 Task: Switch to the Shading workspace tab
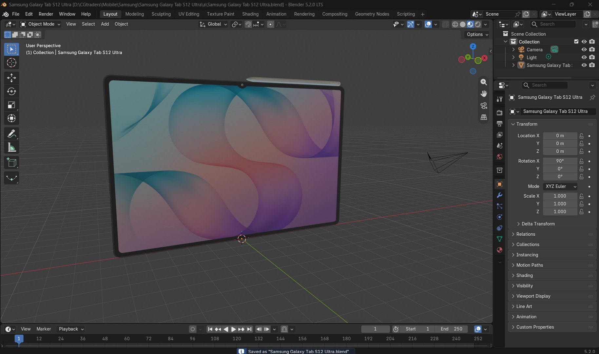point(250,14)
